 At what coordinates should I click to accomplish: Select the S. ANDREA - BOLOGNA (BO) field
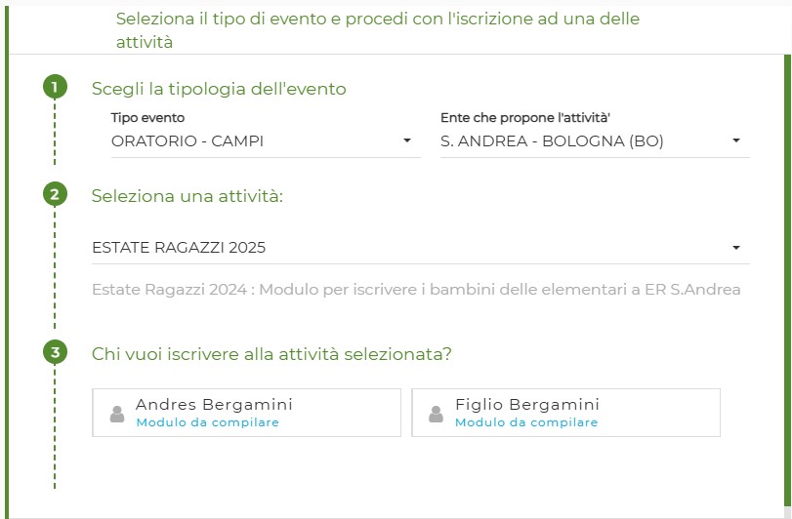click(595, 141)
